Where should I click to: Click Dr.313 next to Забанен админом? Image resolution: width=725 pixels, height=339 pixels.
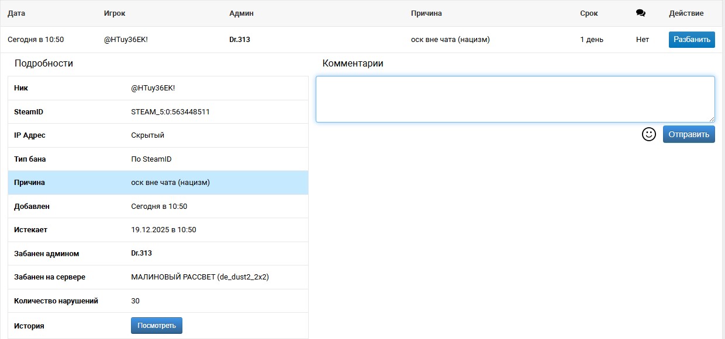tap(141, 253)
